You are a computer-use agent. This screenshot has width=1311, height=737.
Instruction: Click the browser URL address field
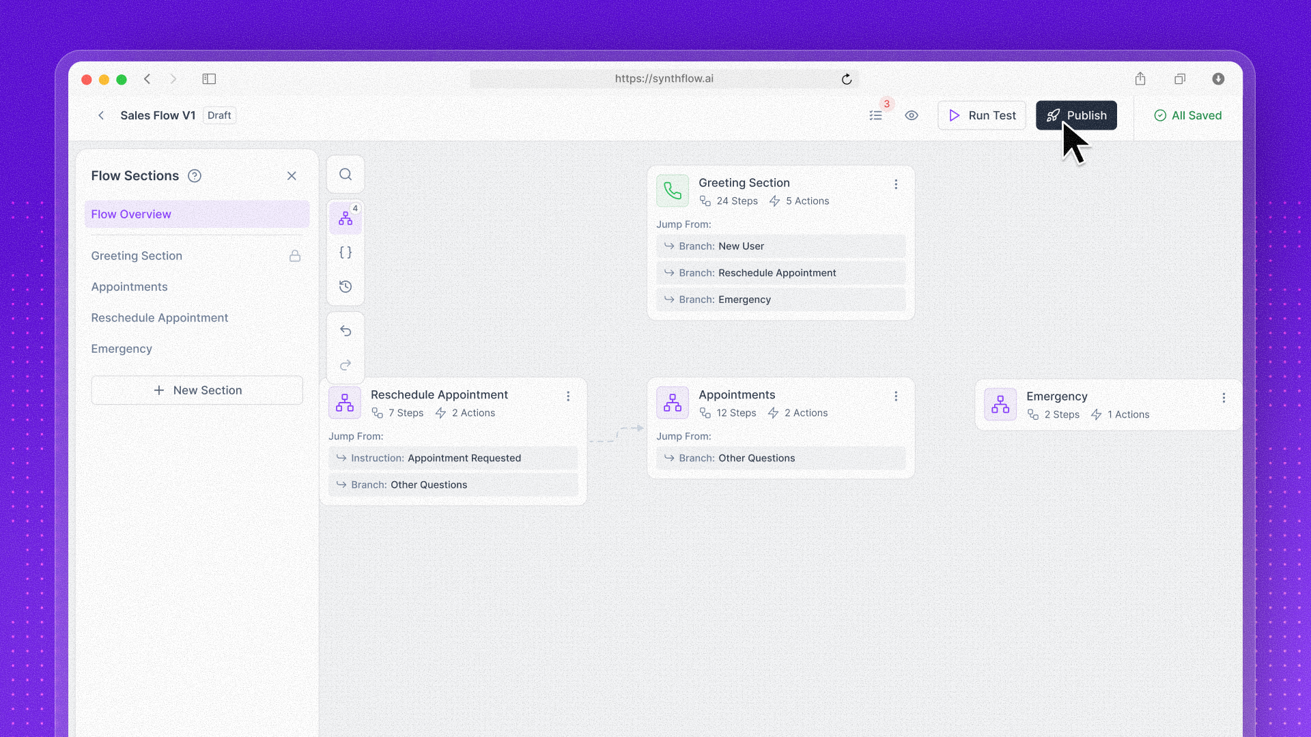tap(664, 78)
